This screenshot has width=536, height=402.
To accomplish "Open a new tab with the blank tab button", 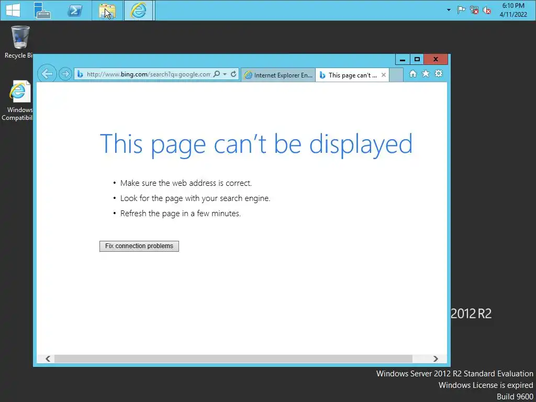I will (396, 75).
